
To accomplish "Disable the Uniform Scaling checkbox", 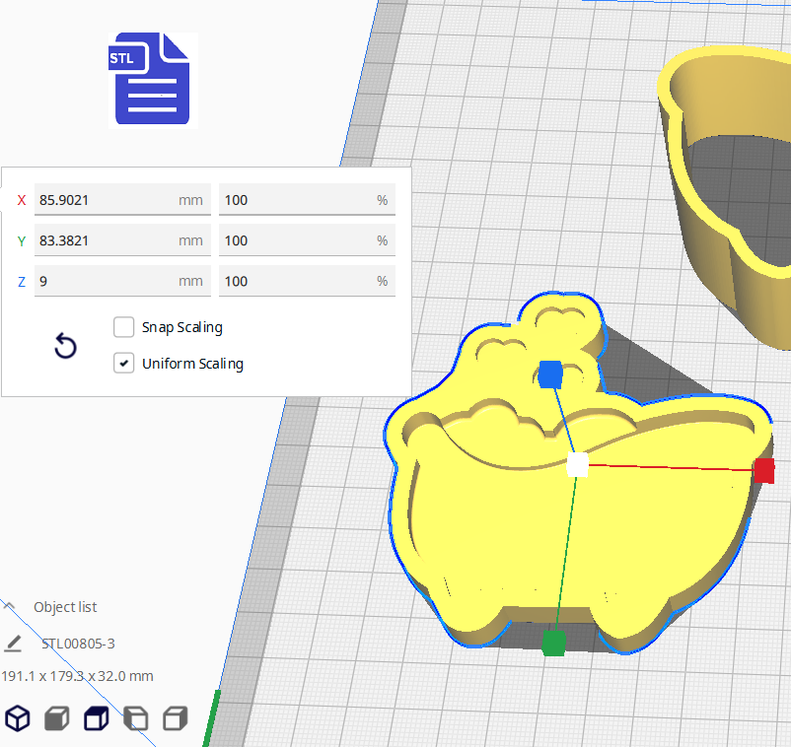I will pos(124,363).
